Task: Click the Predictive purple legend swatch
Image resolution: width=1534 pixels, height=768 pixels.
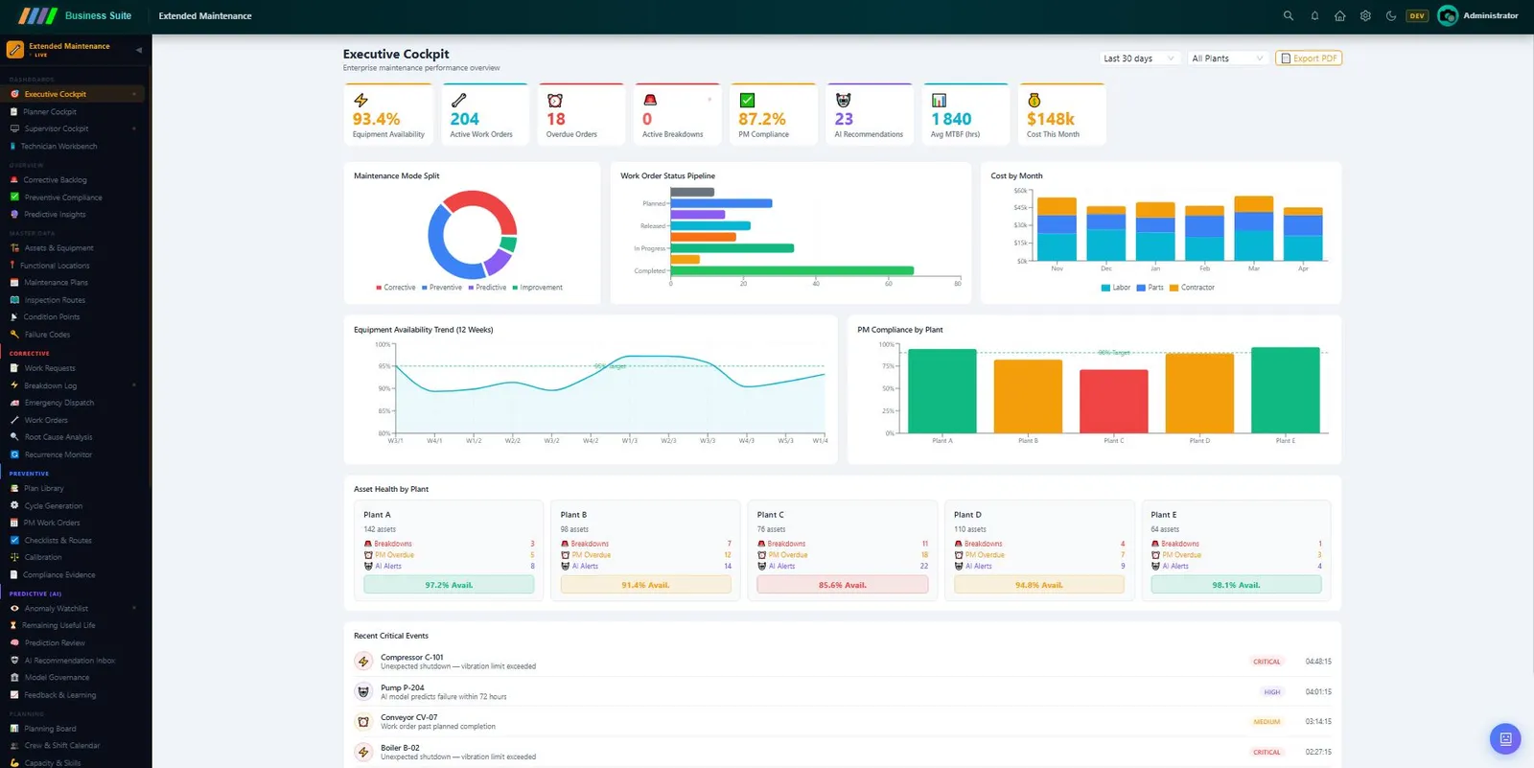Action: tap(471, 288)
